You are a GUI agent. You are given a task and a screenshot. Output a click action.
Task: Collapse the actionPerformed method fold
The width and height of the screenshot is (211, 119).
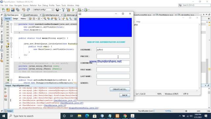click(11, 80)
